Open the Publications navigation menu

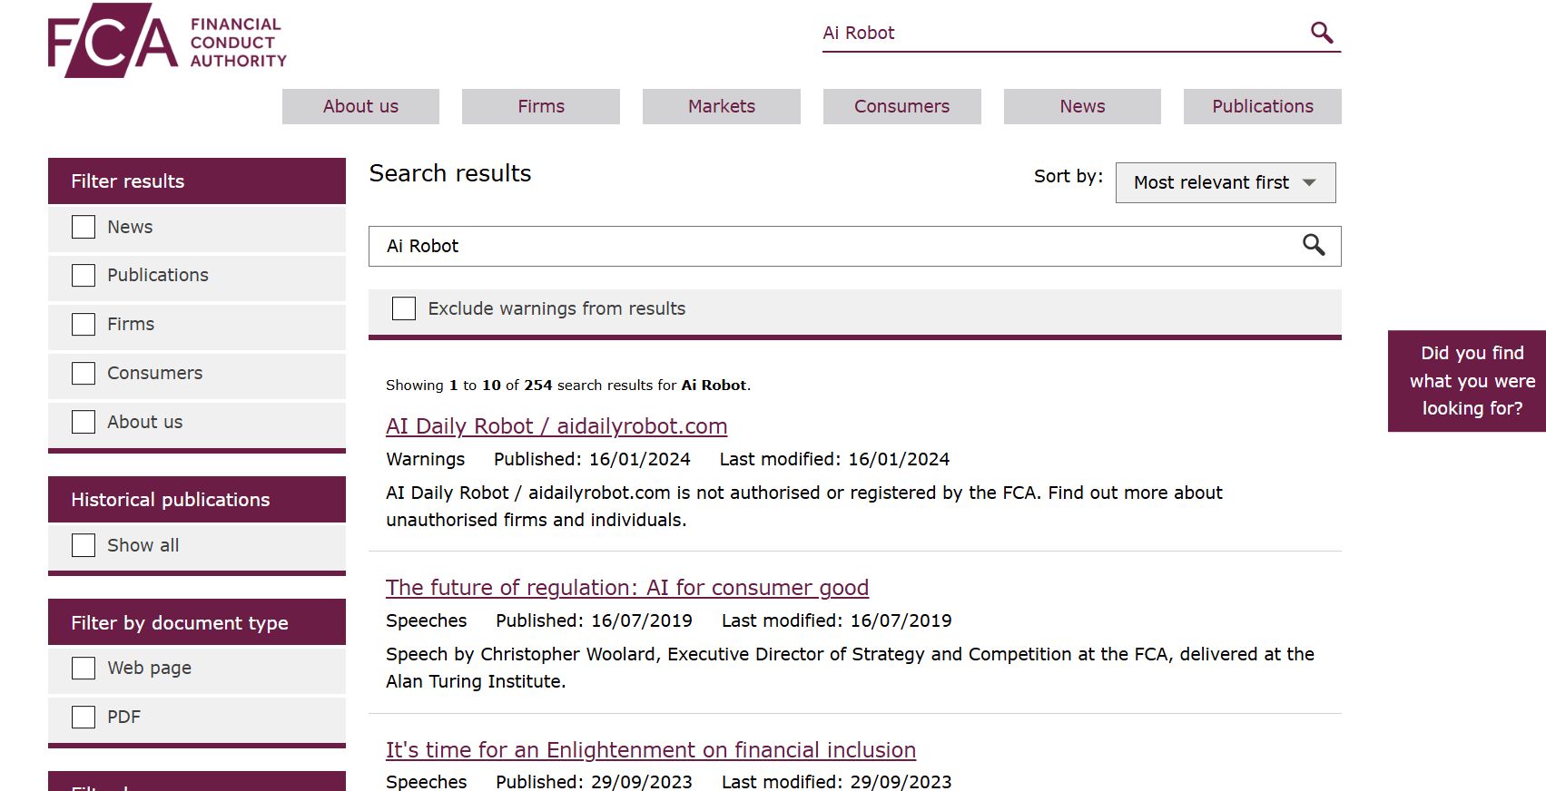[1263, 106]
